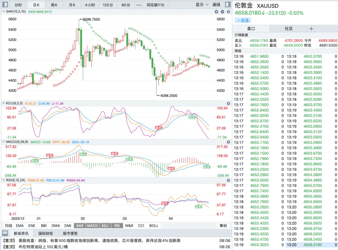Open the 社区 community tab

click(289, 29)
